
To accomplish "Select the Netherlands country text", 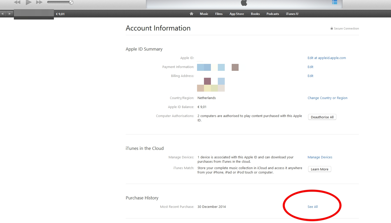I will [207, 98].
